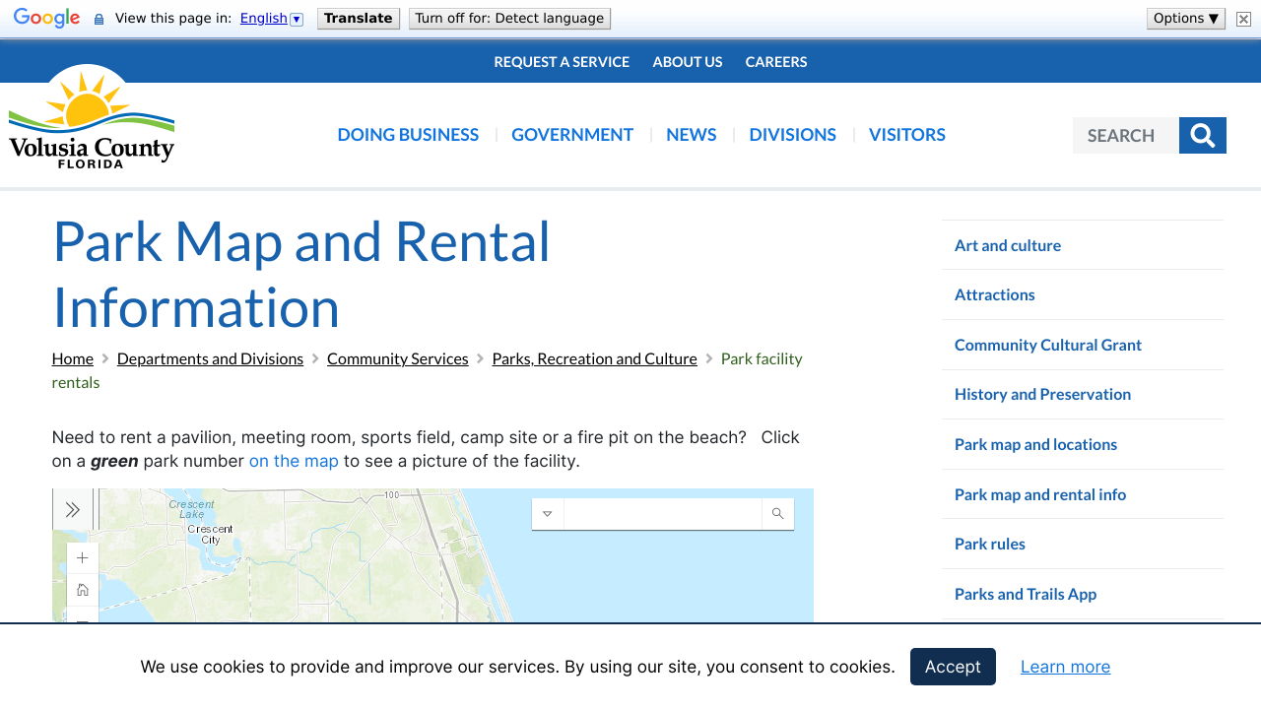1261x709 pixels.
Task: Go to Community Services breadcrumb
Action: 398,358
